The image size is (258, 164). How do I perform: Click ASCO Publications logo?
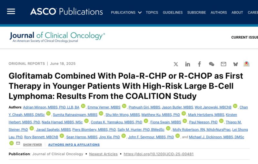(66, 12)
